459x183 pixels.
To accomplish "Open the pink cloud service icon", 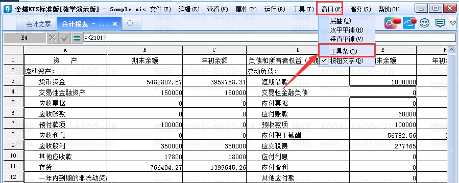I will [x=393, y=23].
